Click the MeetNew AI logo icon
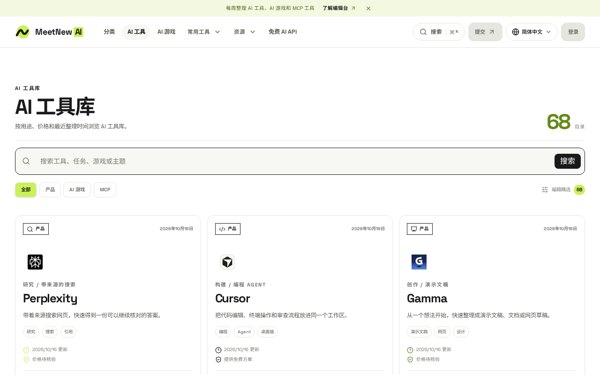Screen dimensions: 600x375 (22, 32)
